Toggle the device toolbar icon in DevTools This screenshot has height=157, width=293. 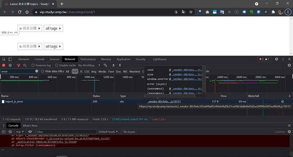[10, 59]
